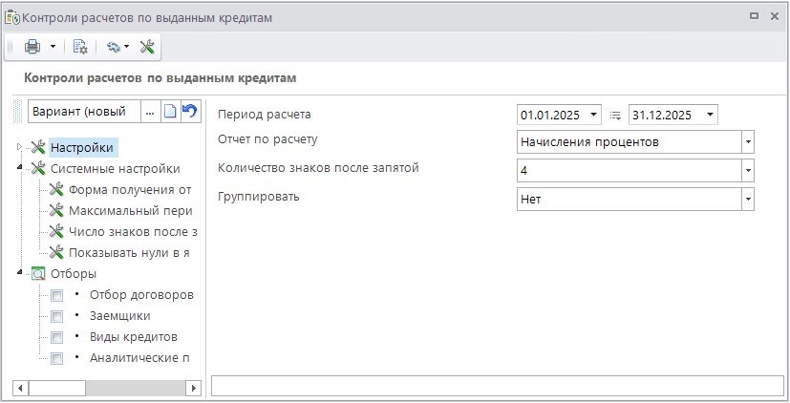Open the print button dropdown arrow

(53, 46)
